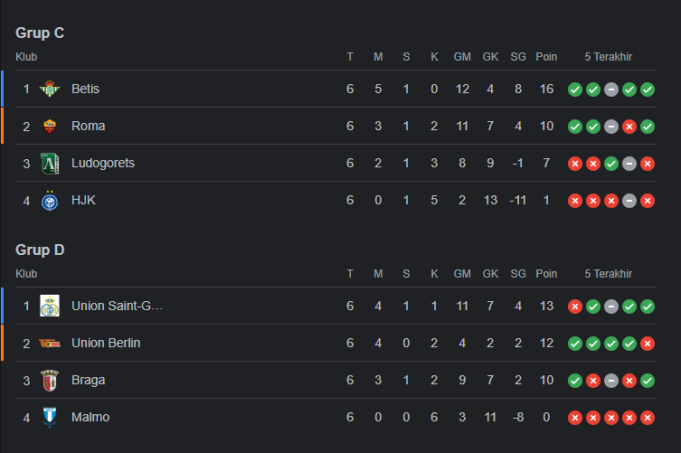
Task: Click Roma's red loss result icon
Action: coord(629,127)
